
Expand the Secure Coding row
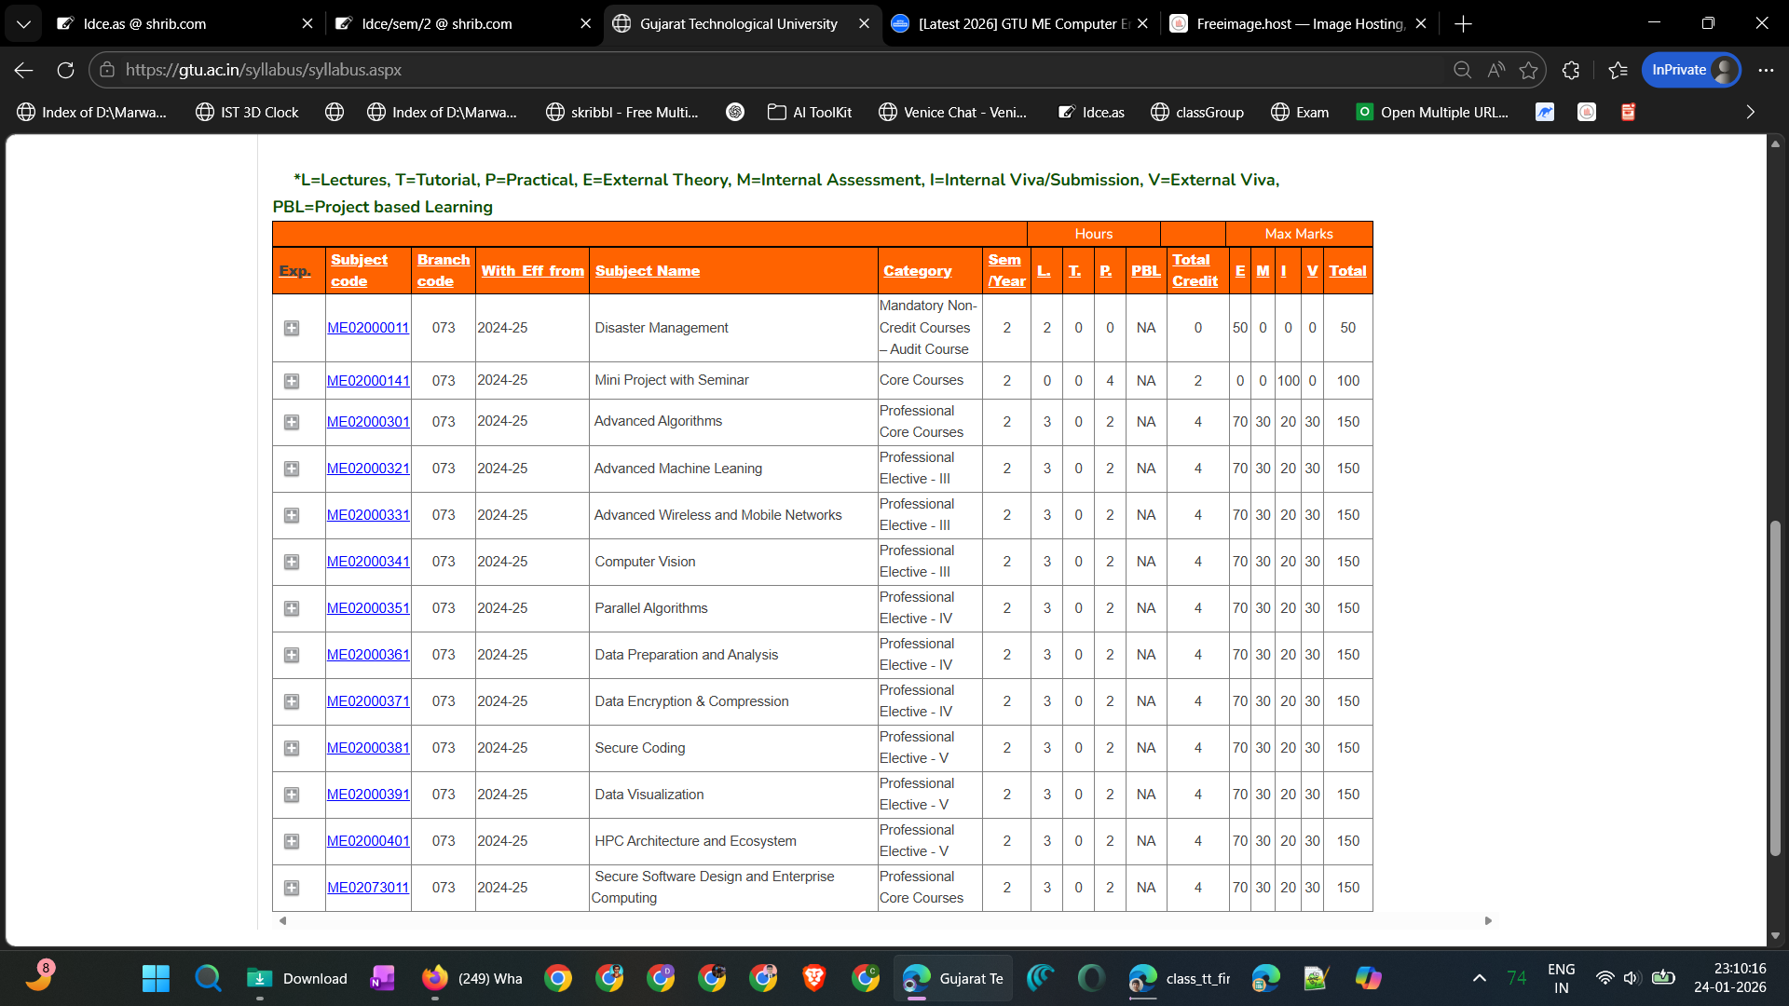pos(292,748)
